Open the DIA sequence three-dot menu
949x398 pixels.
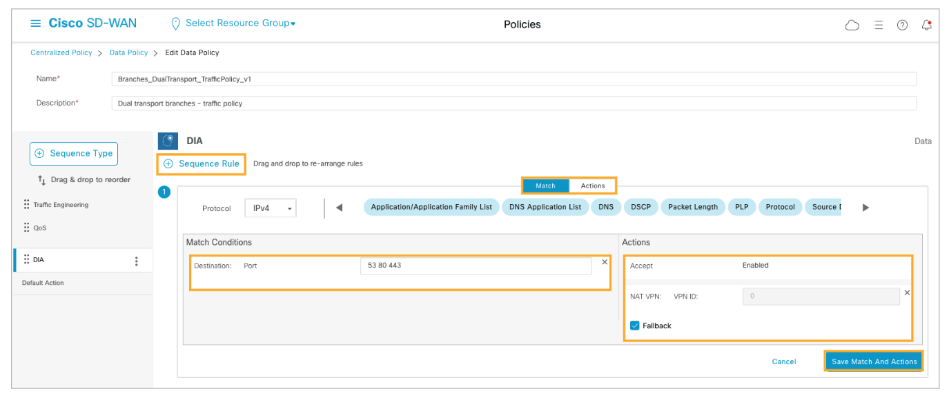tap(136, 261)
